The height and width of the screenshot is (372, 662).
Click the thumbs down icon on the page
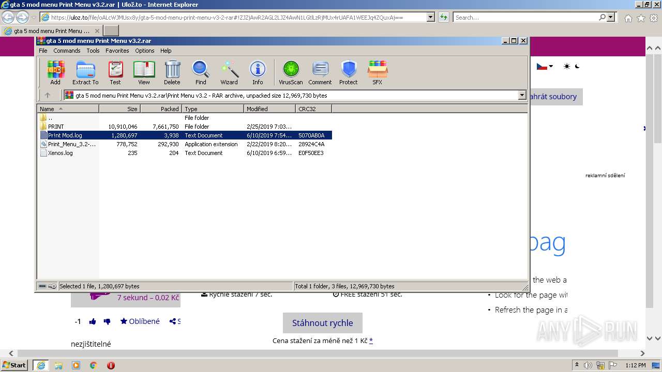click(107, 321)
